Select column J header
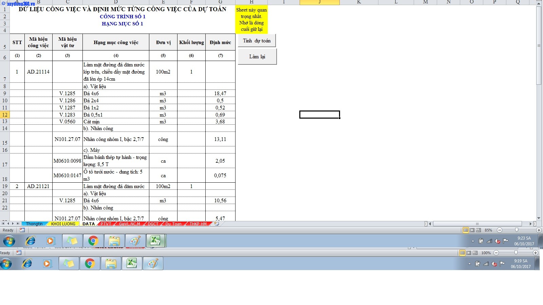Image resolution: width=543 pixels, height=305 pixels. (319, 2)
